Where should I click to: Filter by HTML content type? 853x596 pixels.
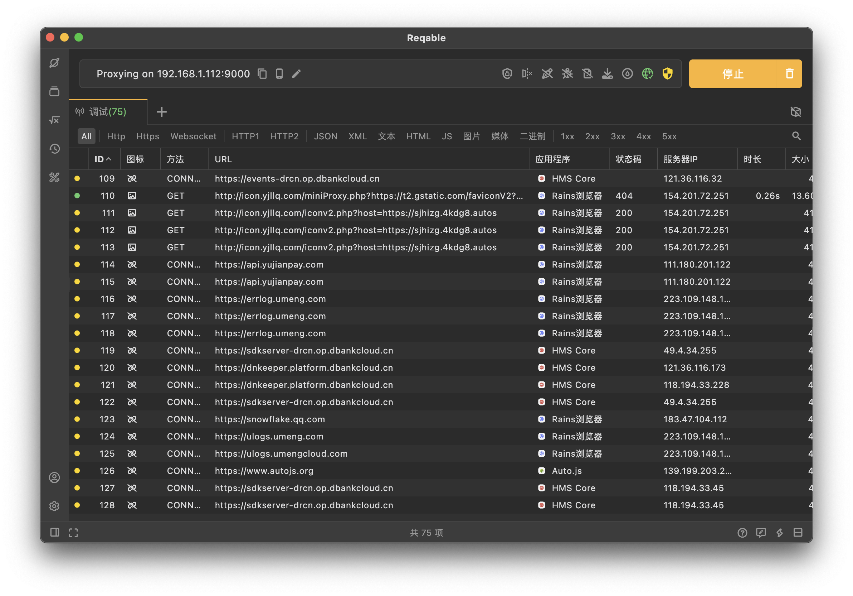[418, 136]
